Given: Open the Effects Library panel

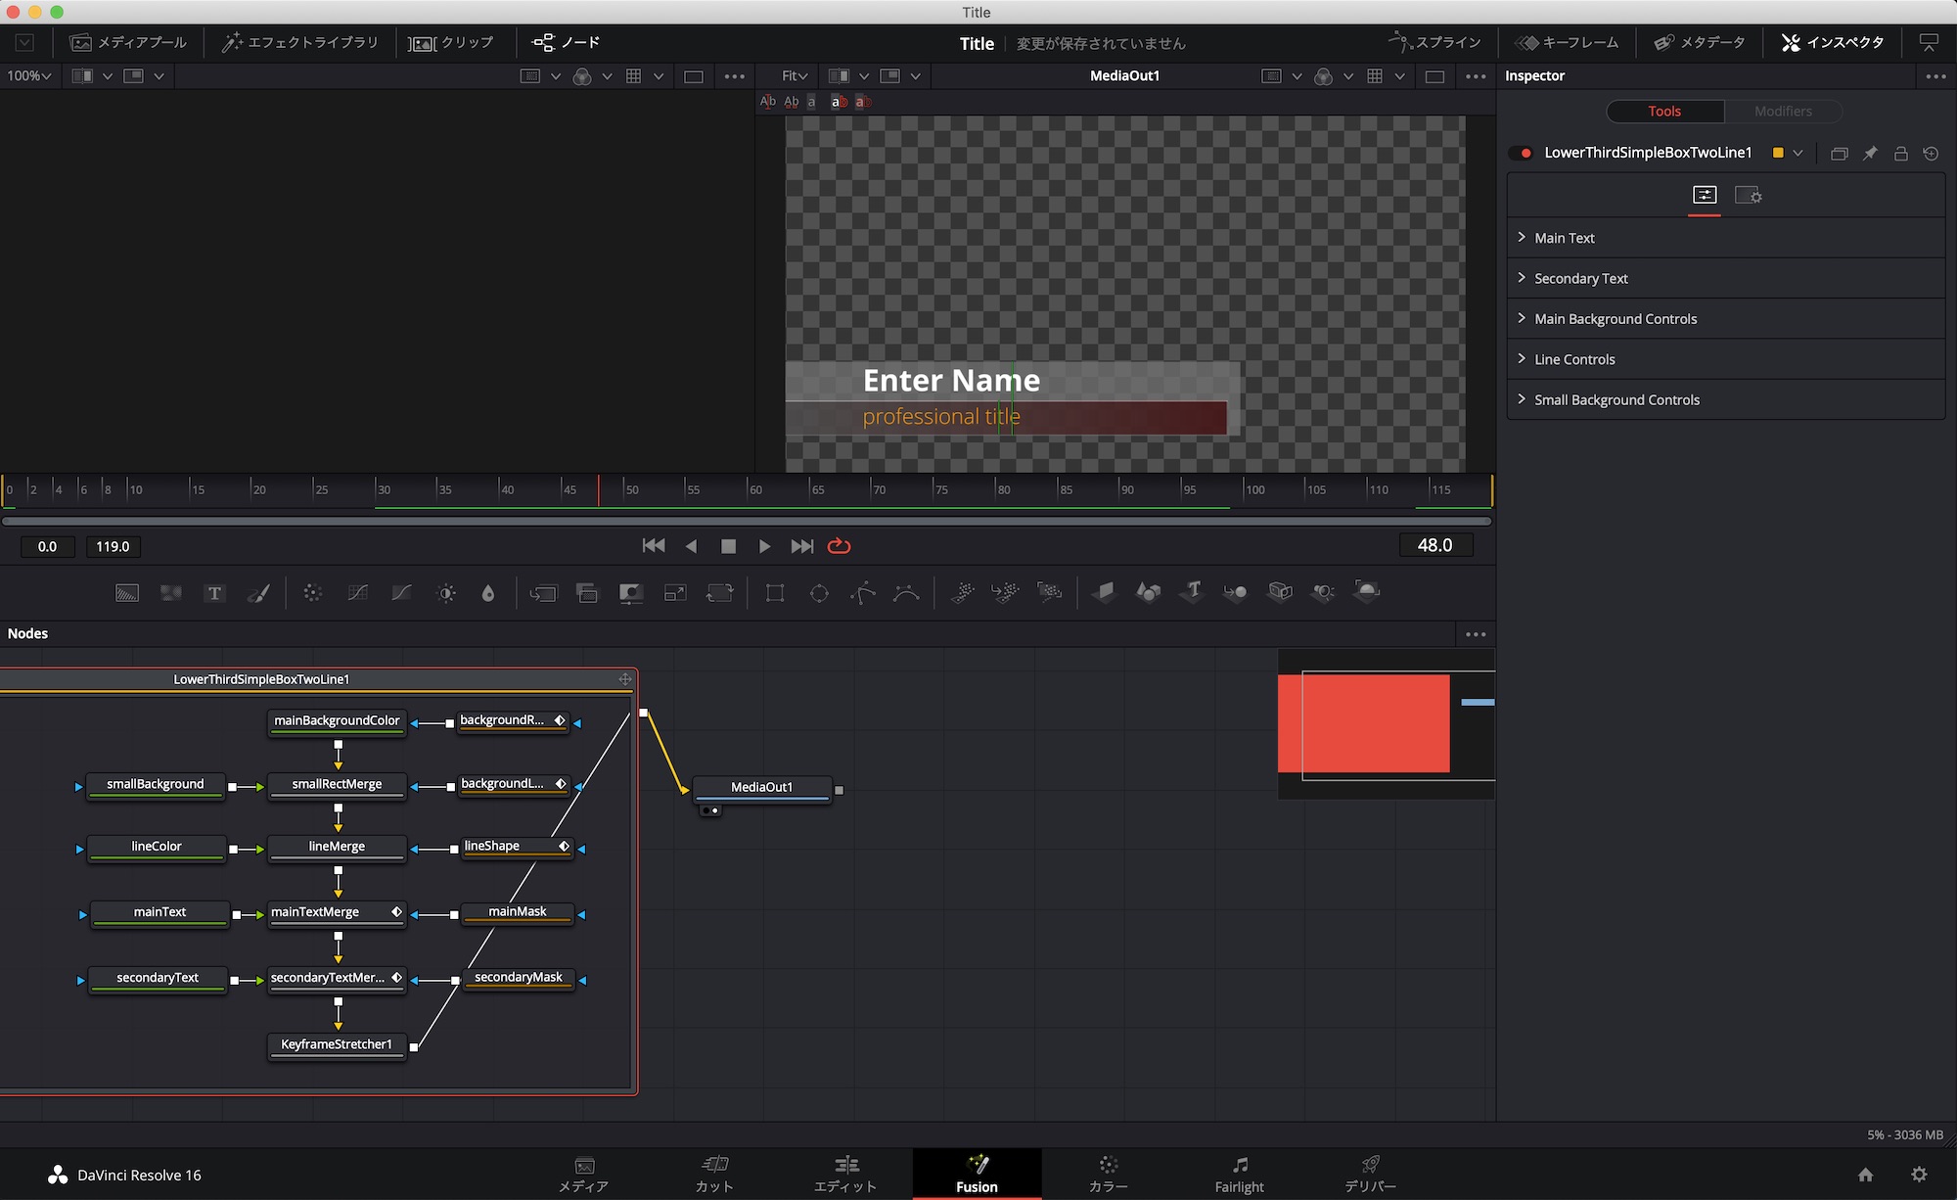Looking at the screenshot, I should coord(300,42).
